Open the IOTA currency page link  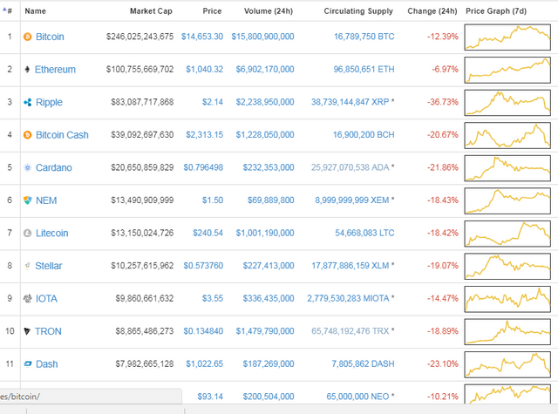(x=46, y=298)
